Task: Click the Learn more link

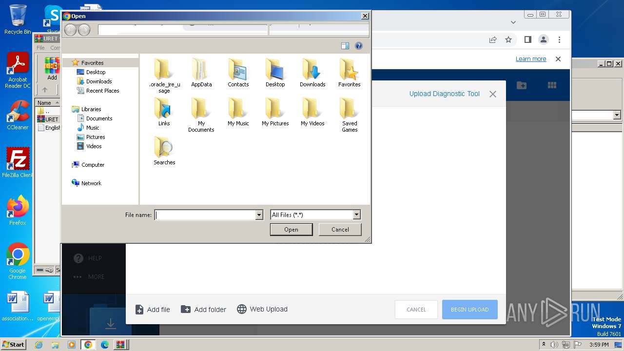Action: tap(531, 59)
